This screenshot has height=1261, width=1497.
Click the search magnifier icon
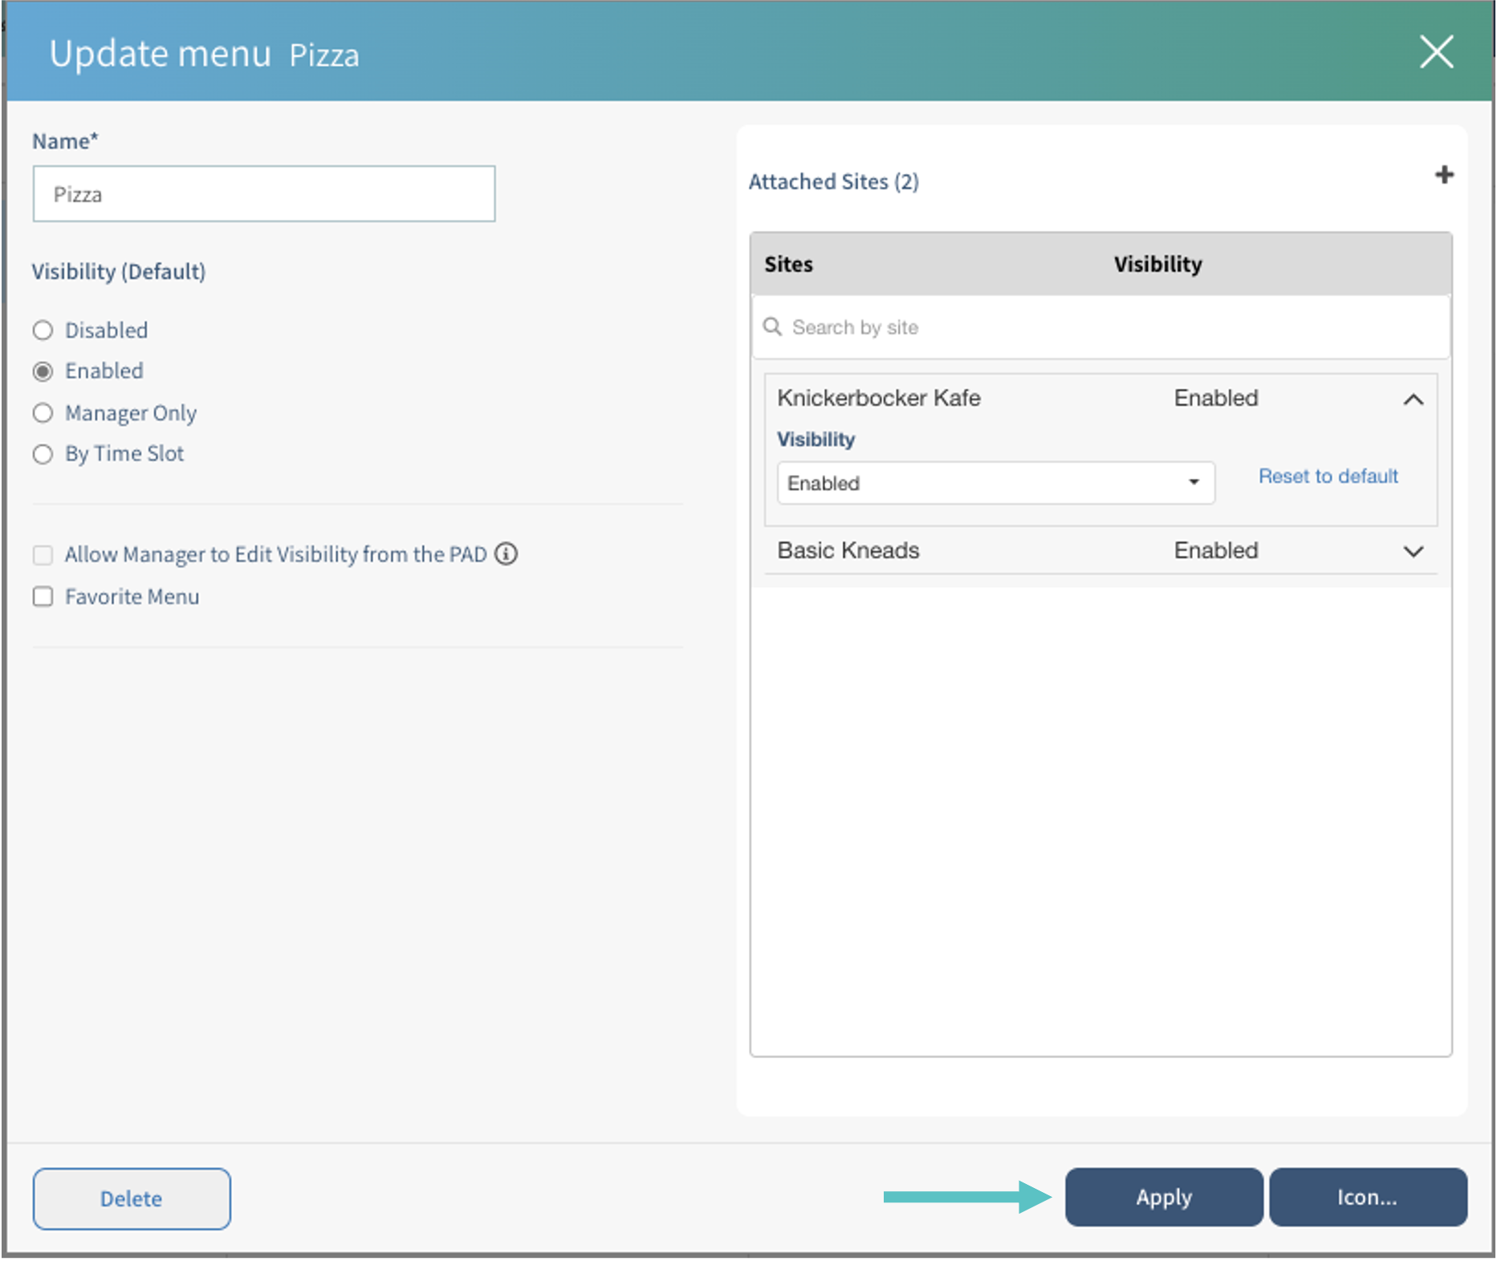[772, 327]
